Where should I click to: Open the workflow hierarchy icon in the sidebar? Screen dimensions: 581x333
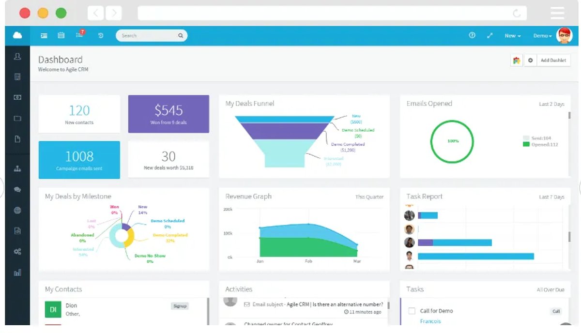(17, 169)
